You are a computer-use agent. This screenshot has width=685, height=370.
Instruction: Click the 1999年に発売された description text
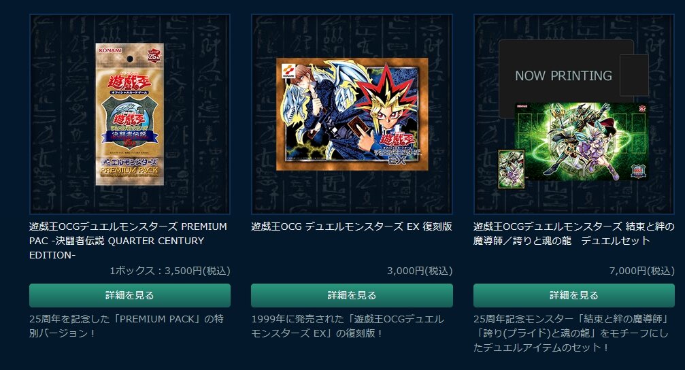click(x=348, y=326)
